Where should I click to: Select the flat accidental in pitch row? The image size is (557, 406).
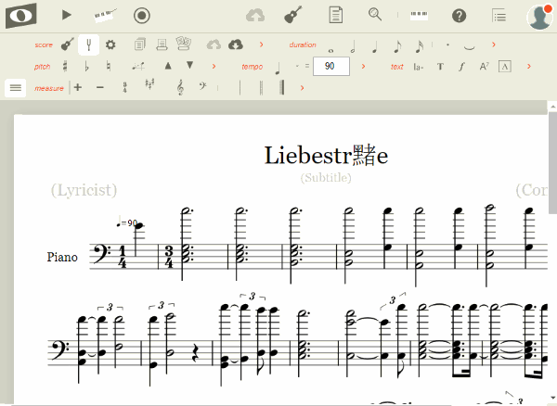pyautogui.click(x=87, y=66)
